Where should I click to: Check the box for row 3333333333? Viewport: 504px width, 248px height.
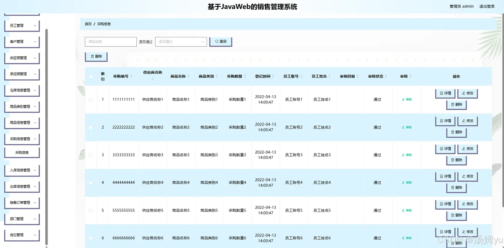pos(91,155)
